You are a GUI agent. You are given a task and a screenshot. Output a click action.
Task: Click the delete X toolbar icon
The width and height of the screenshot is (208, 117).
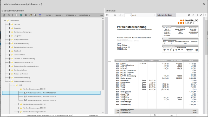[26, 15]
